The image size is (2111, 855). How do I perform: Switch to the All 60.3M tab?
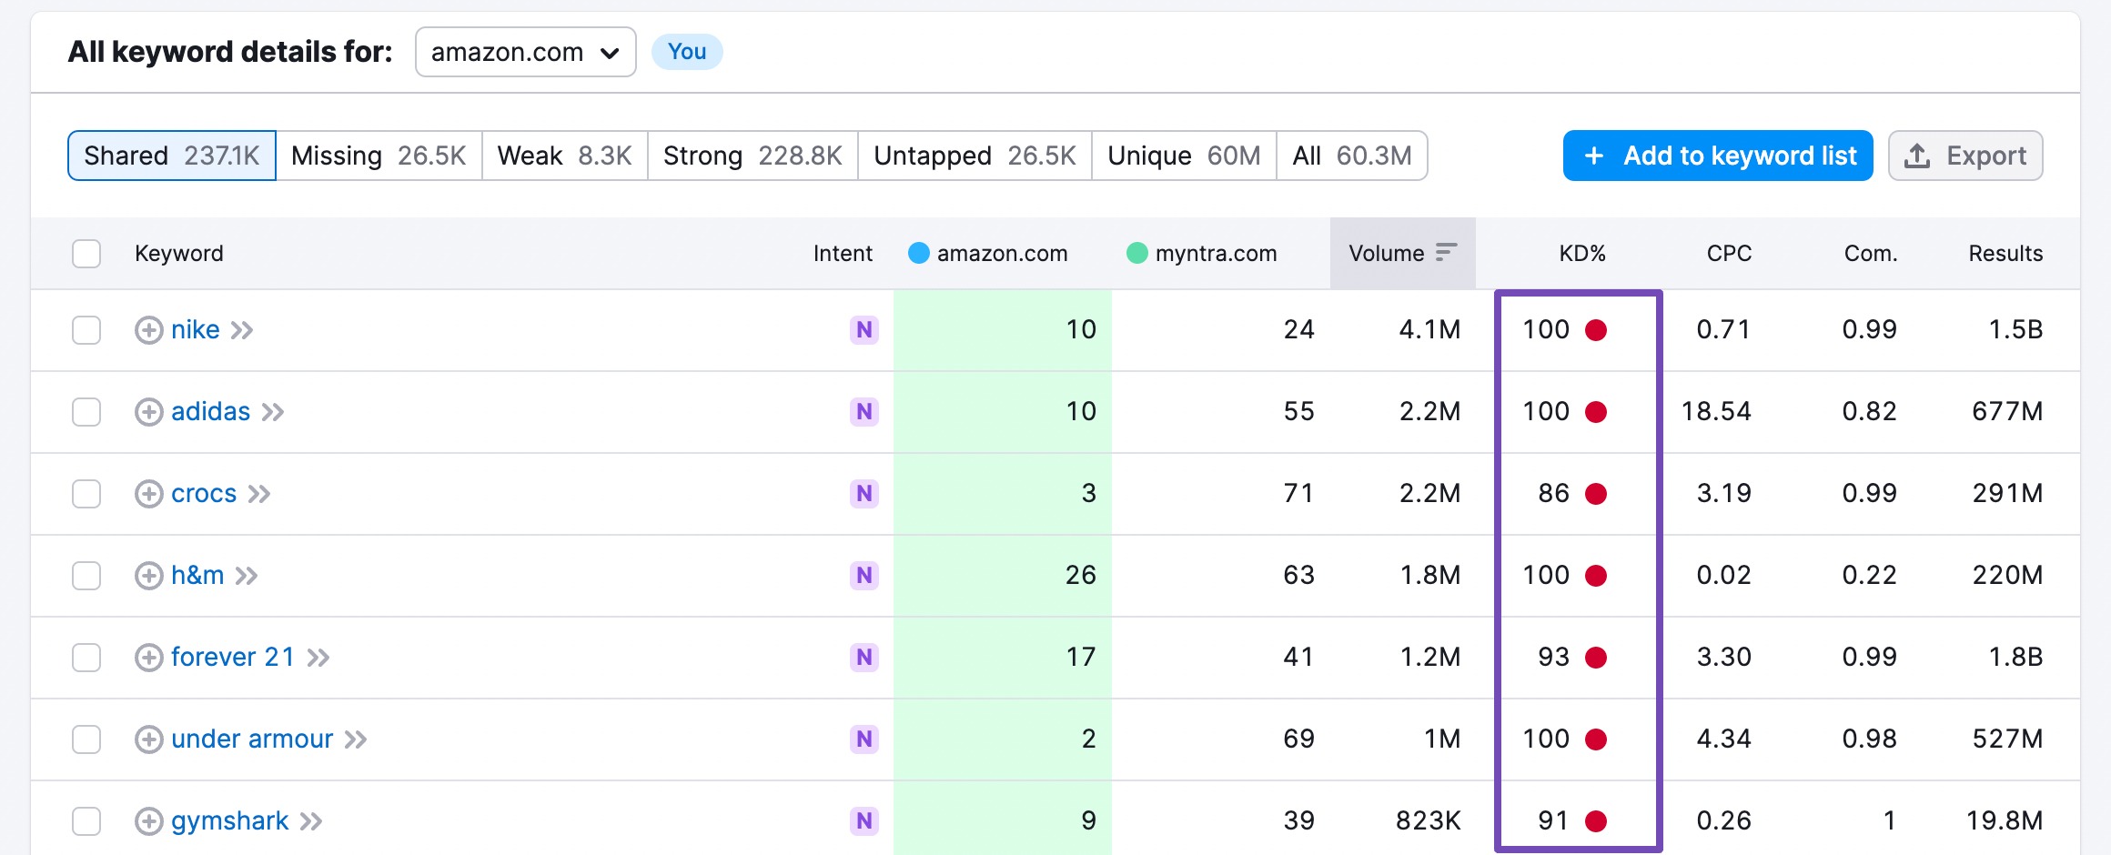pos(1352,156)
